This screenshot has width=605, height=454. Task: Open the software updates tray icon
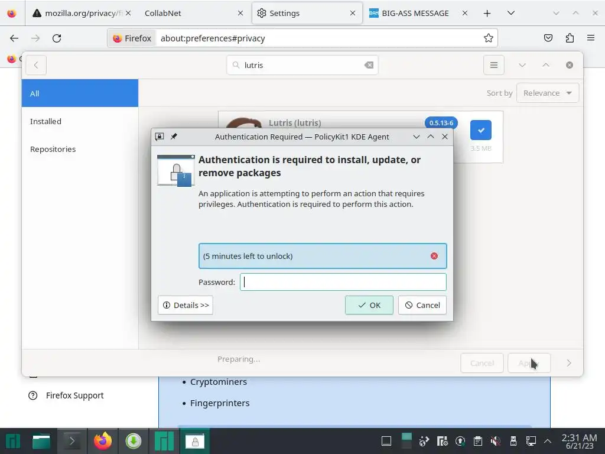(460, 441)
